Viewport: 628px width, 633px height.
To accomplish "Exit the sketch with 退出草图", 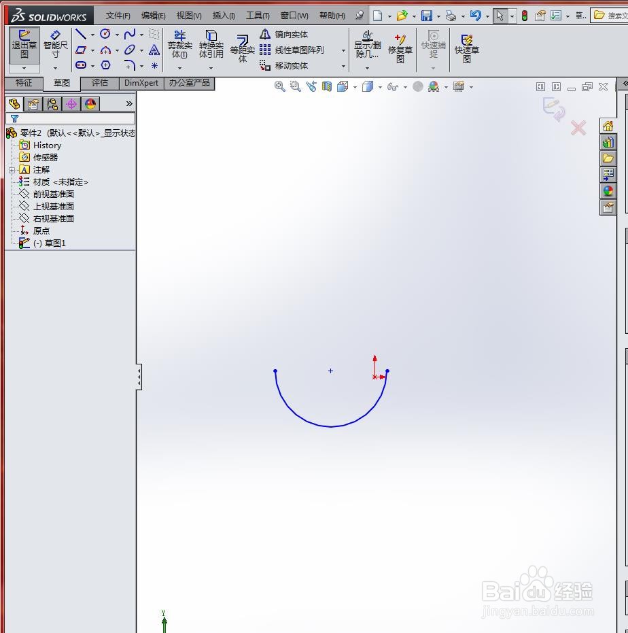I will (x=24, y=45).
